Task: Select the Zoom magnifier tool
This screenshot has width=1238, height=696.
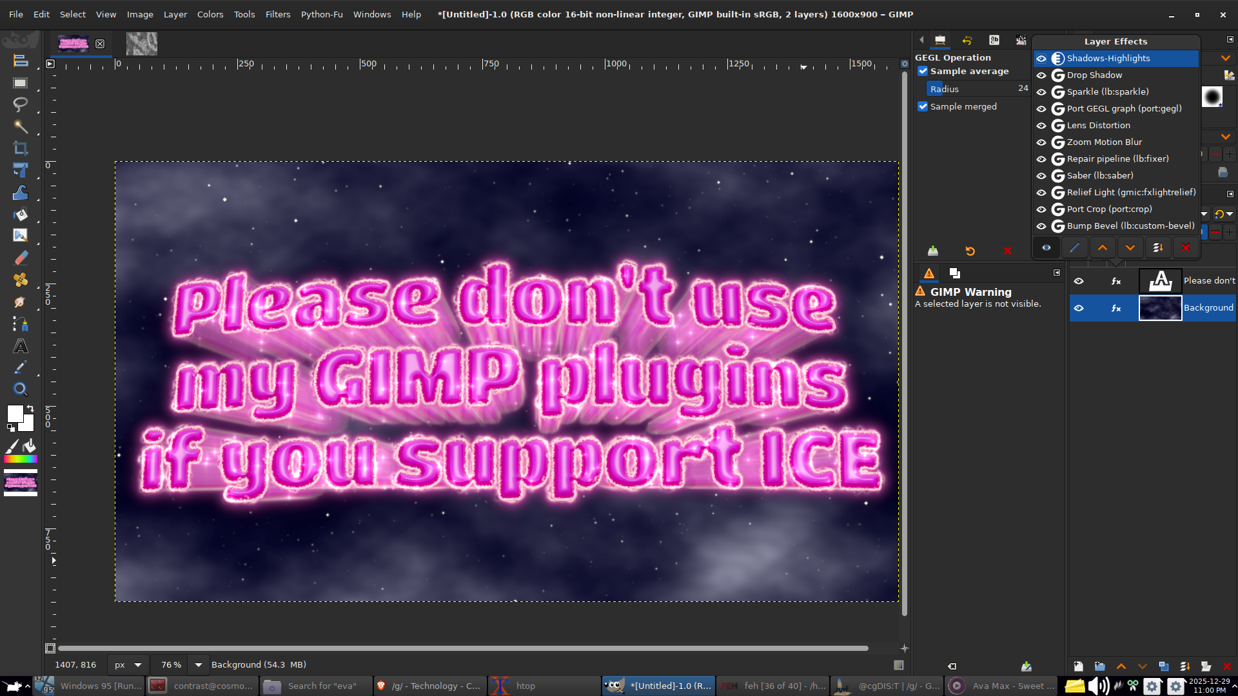Action: point(20,389)
